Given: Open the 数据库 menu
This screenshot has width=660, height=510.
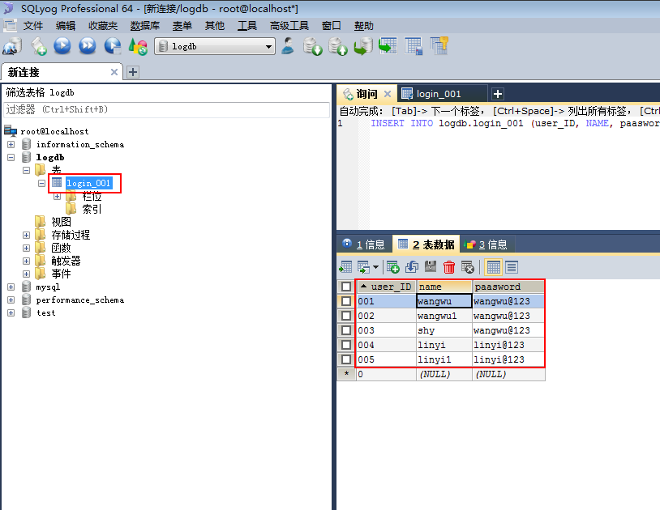Looking at the screenshot, I should [145, 26].
